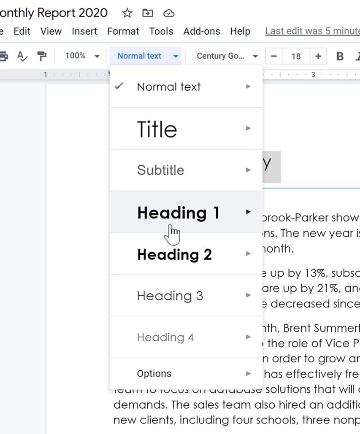Open the print icon
The width and height of the screenshot is (360, 434).
point(4,56)
